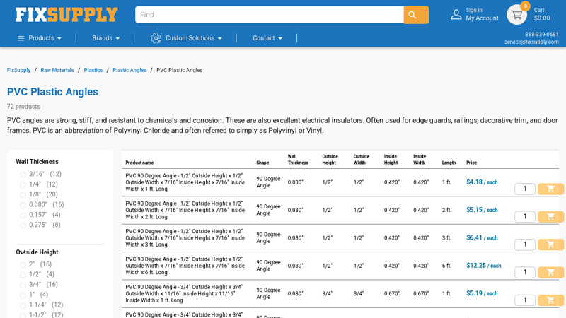The image size is (566, 318).
Task: Click the Wall Thickness column header
Action: [x=298, y=160]
